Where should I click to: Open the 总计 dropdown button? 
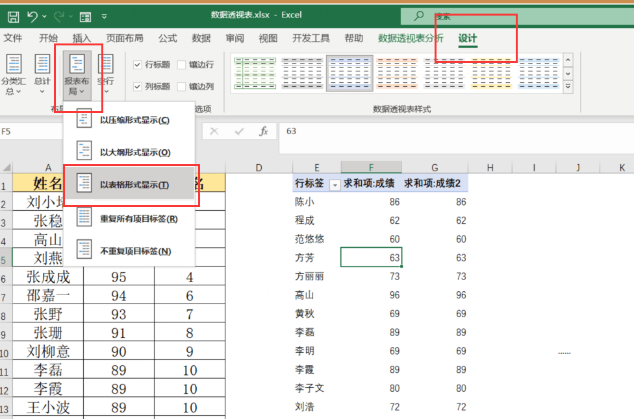tap(42, 75)
